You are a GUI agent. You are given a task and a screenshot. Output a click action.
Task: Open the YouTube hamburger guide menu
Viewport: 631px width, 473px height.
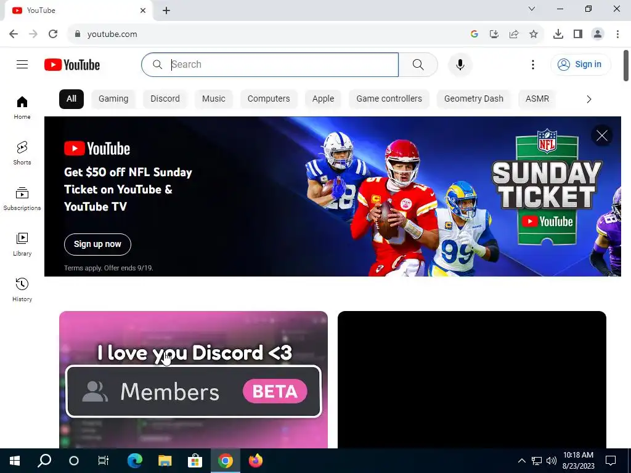pos(22,64)
